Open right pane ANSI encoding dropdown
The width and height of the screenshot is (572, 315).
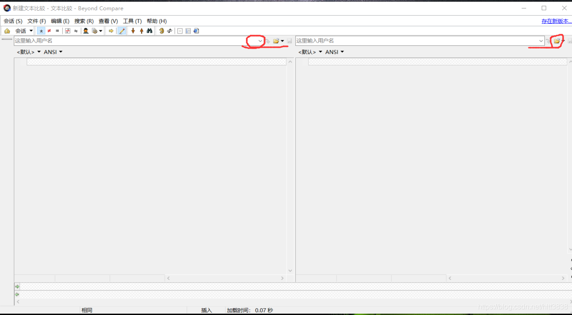pyautogui.click(x=335, y=52)
